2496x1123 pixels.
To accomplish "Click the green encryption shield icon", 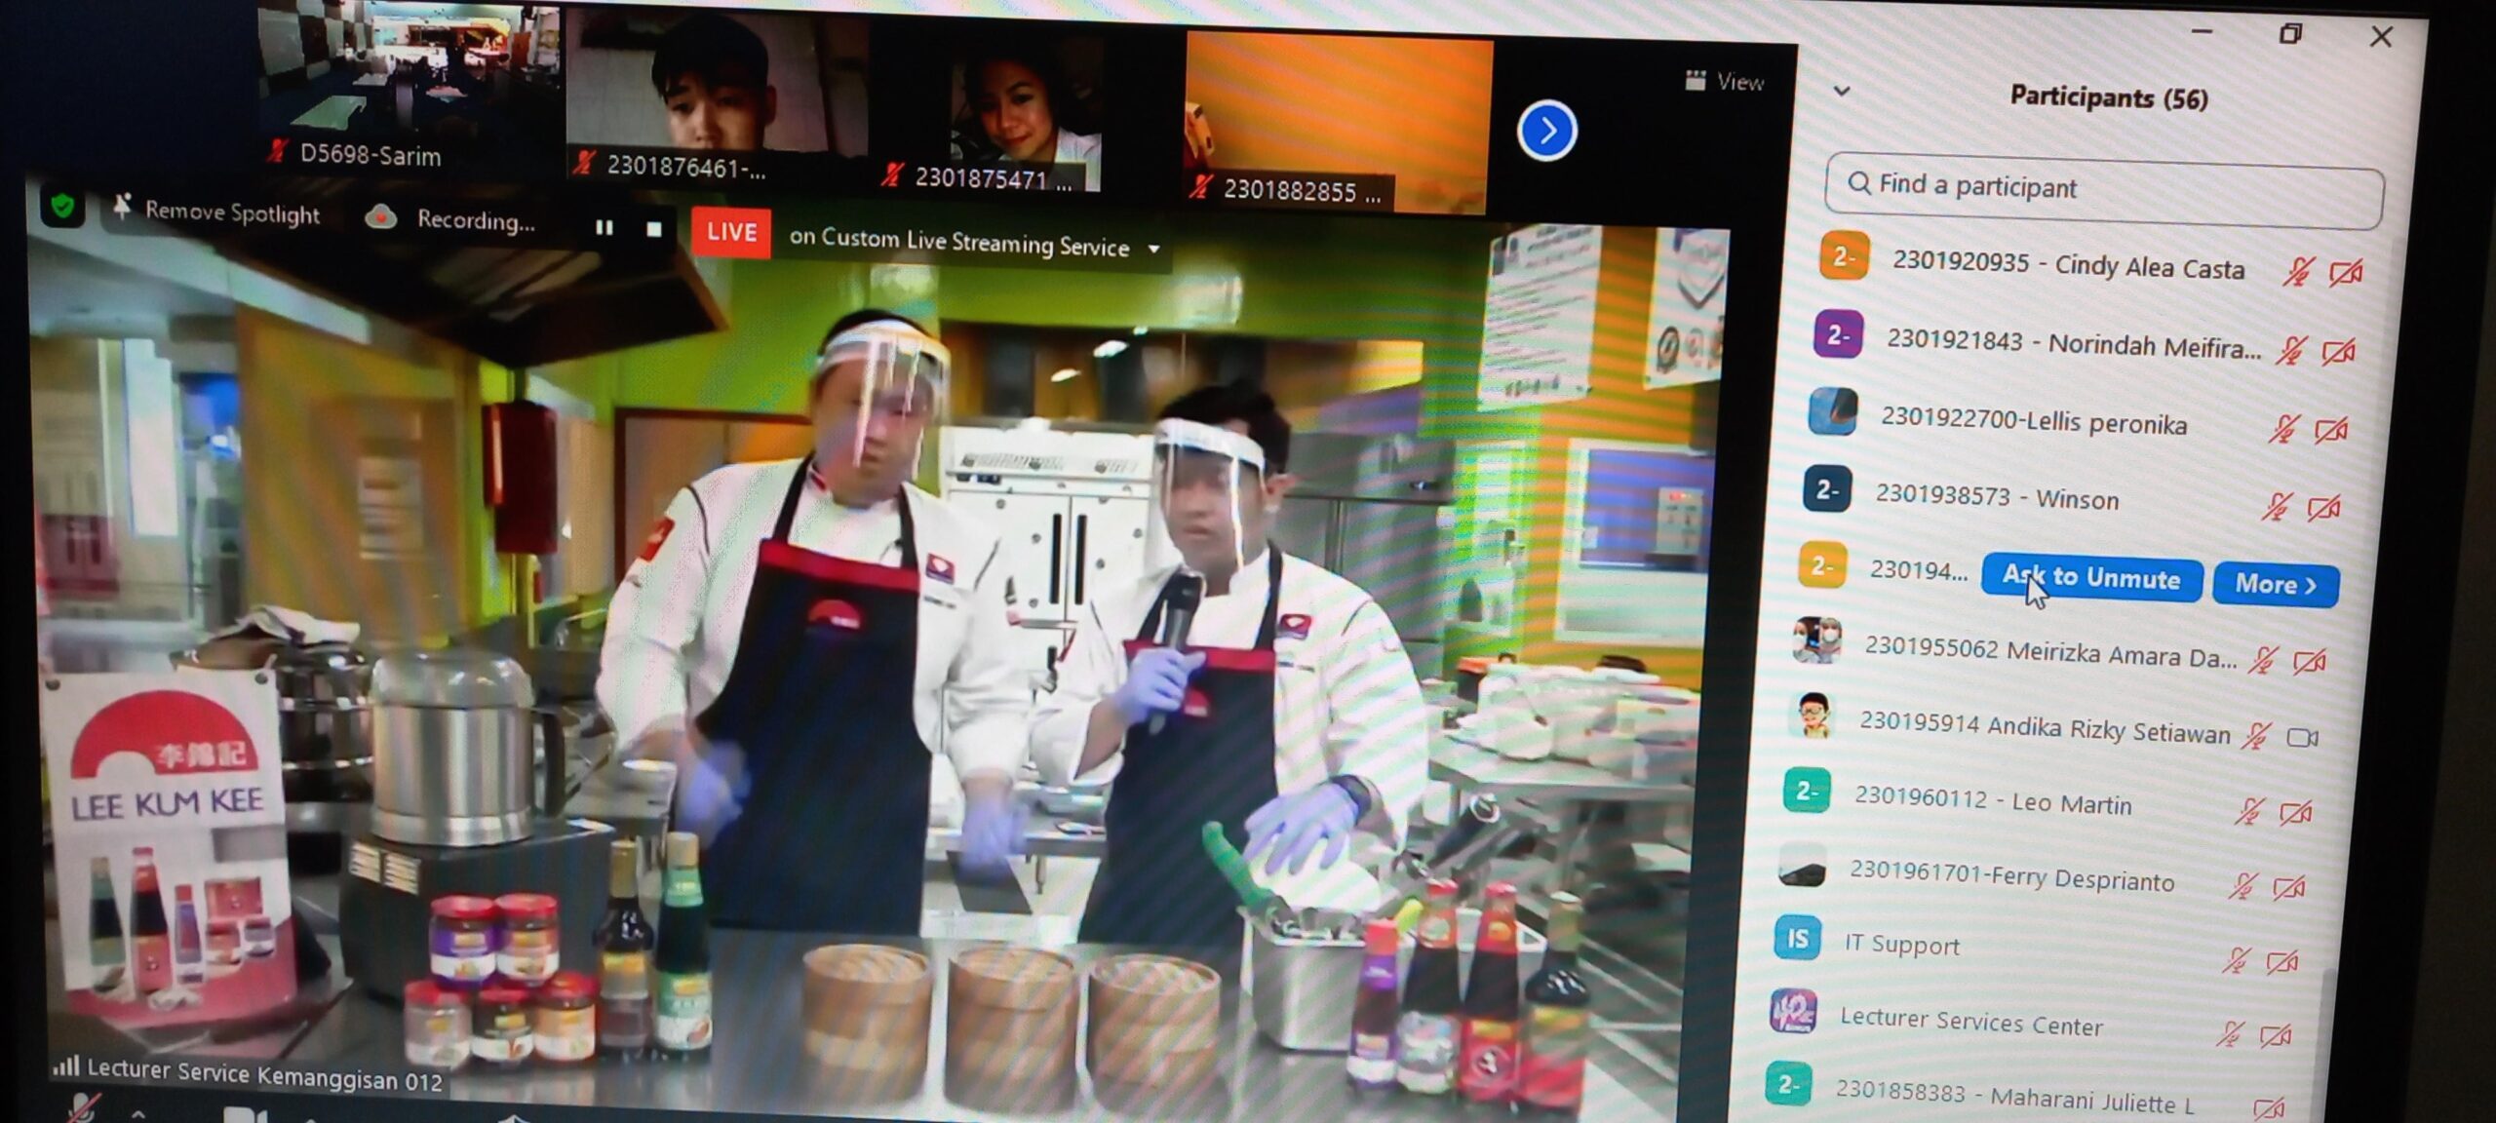I will coord(62,207).
